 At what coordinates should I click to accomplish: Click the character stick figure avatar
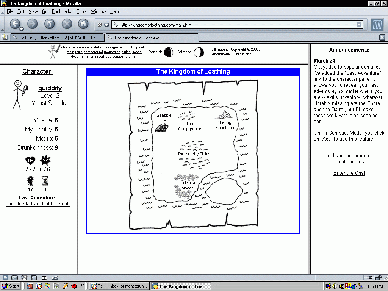(20, 95)
